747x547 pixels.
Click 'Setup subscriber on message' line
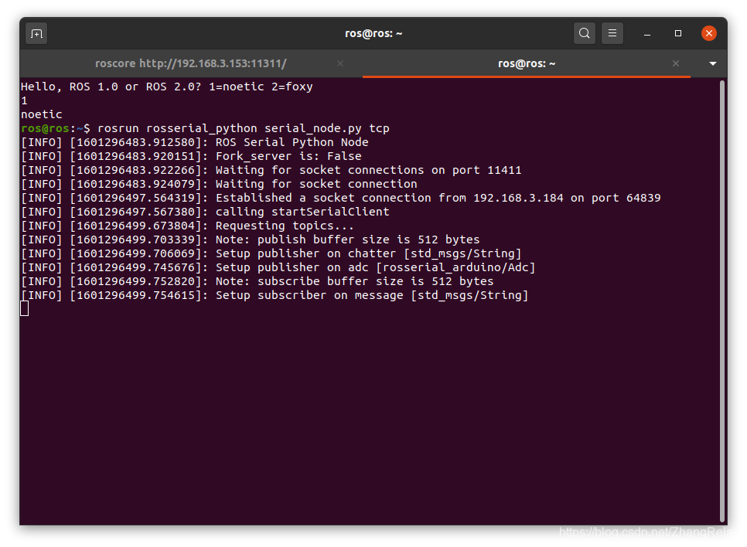275,295
